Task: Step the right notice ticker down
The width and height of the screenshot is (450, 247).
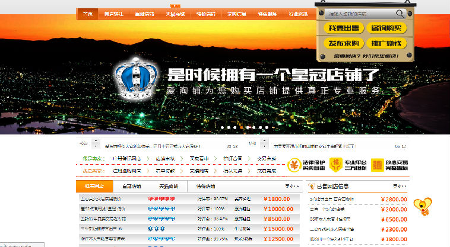Action: click(x=264, y=146)
